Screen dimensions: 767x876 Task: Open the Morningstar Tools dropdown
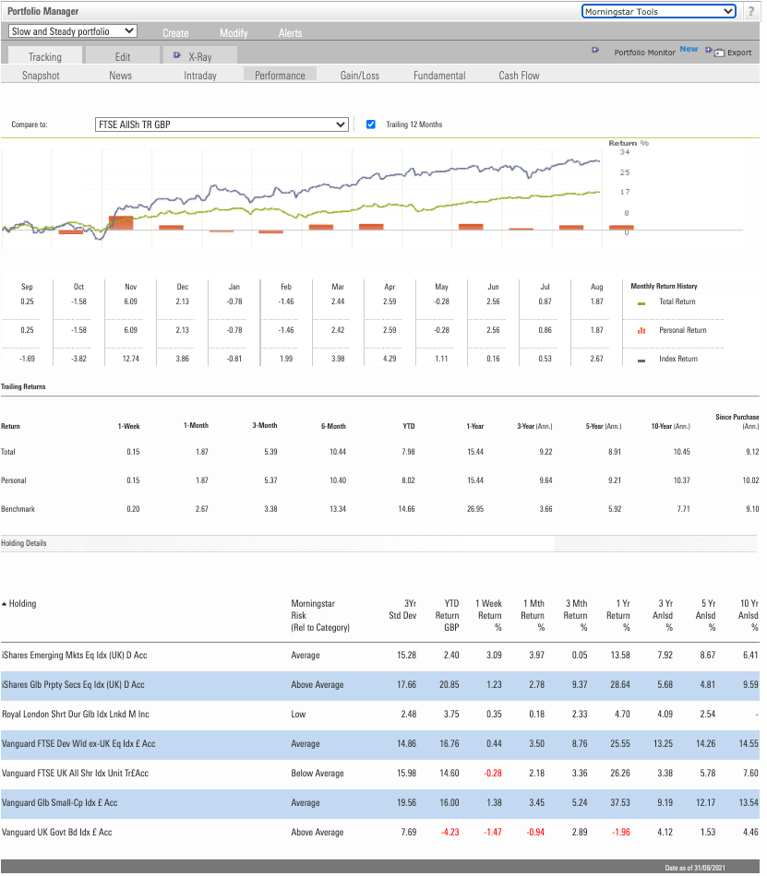(657, 11)
